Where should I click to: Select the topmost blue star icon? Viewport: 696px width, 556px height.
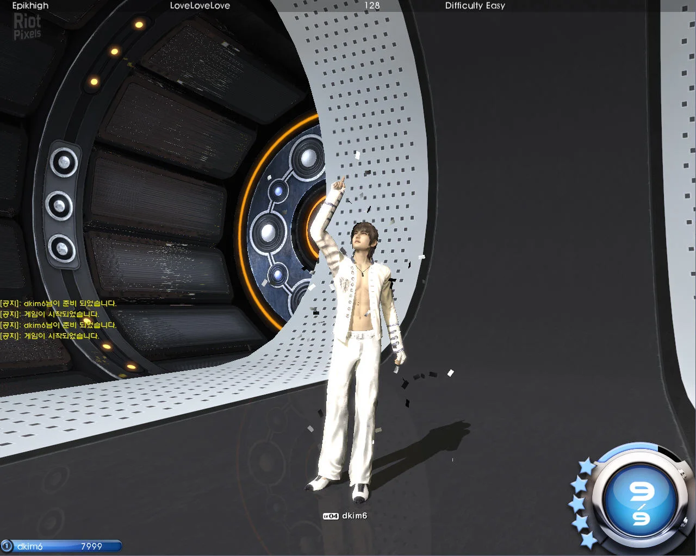[587, 465]
